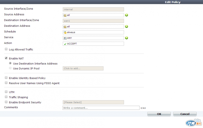This screenshot has height=128, width=203.
Task: Click the Source Interface/Zone label
Action: [x=19, y=9]
